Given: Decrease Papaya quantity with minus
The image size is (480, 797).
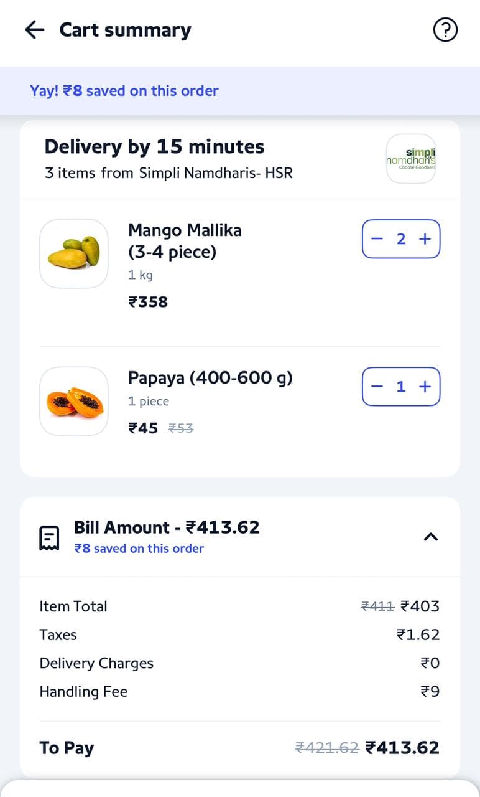Looking at the screenshot, I should point(377,387).
